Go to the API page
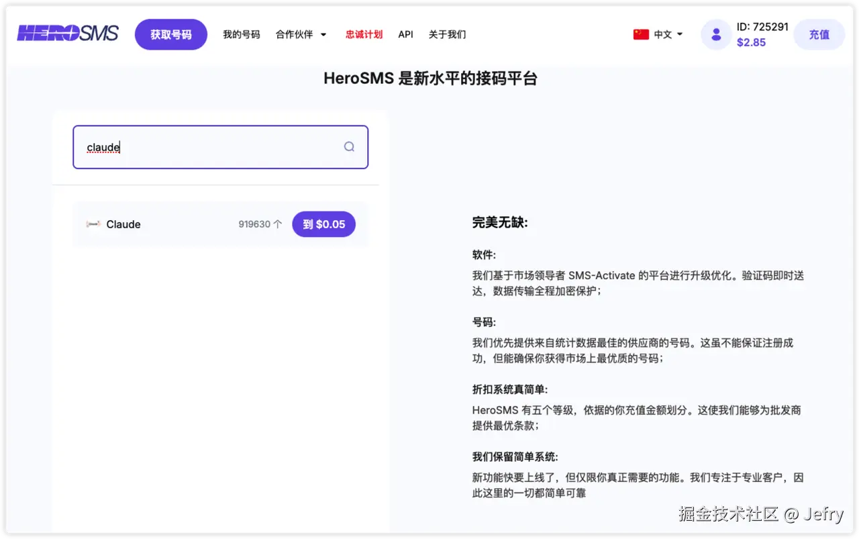859x539 pixels. [x=405, y=34]
